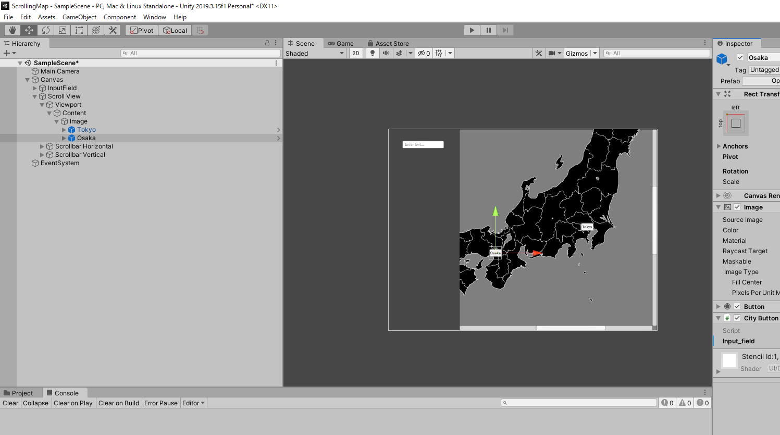
Task: Open the File menu
Action: coord(8,17)
